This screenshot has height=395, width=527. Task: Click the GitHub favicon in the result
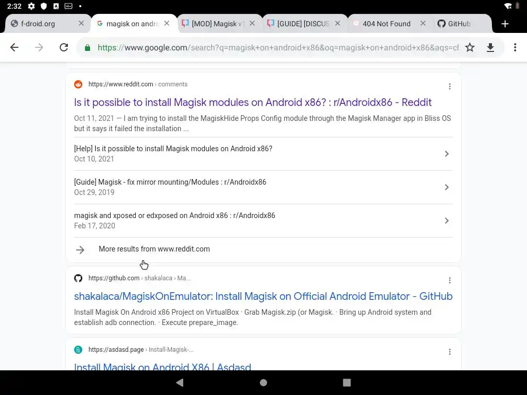[78, 278]
